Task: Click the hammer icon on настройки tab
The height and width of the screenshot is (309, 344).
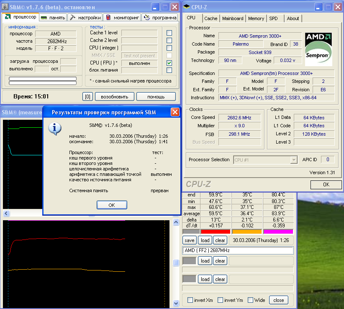Action: tap(73, 18)
